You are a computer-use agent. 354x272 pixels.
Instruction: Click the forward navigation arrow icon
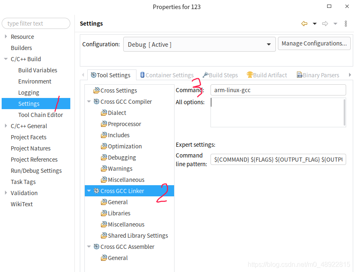[x=325, y=24]
